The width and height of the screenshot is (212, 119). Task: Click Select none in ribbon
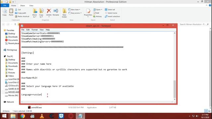[111, 13]
